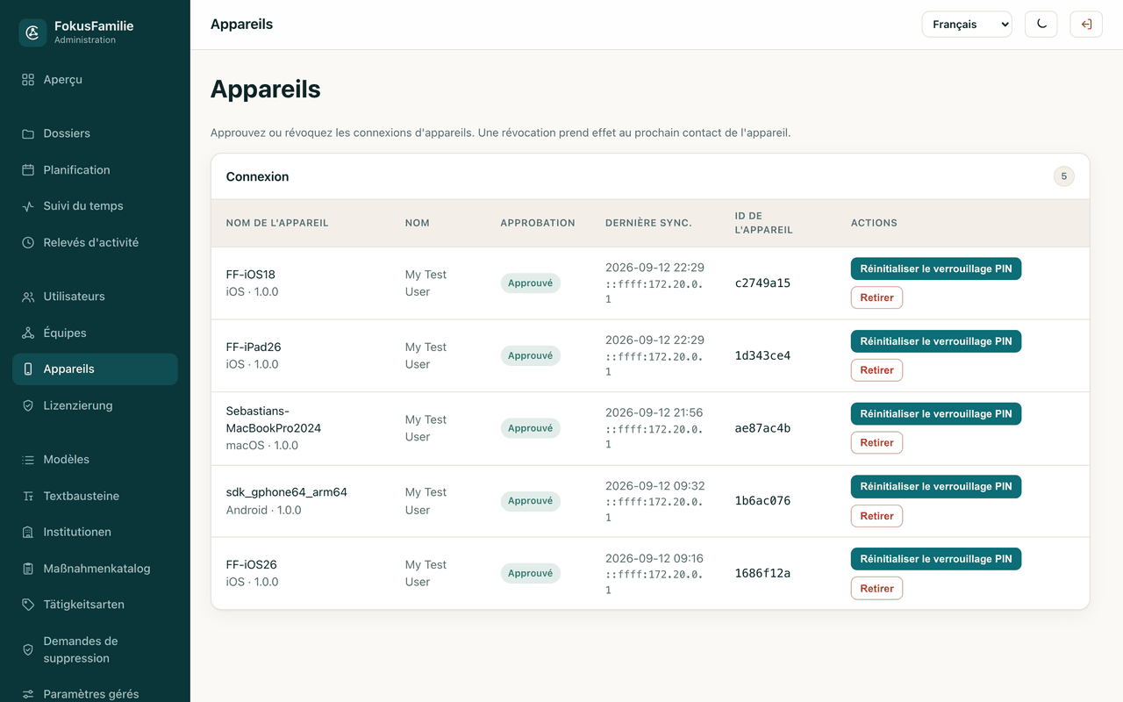Click the logout icon button

[1086, 25]
